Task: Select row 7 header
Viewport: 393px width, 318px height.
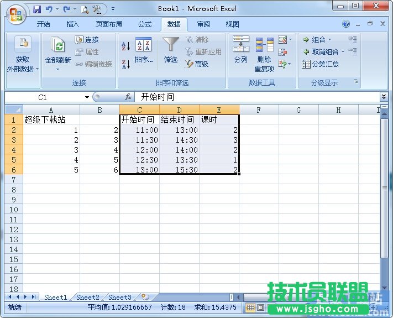Action: coord(14,180)
